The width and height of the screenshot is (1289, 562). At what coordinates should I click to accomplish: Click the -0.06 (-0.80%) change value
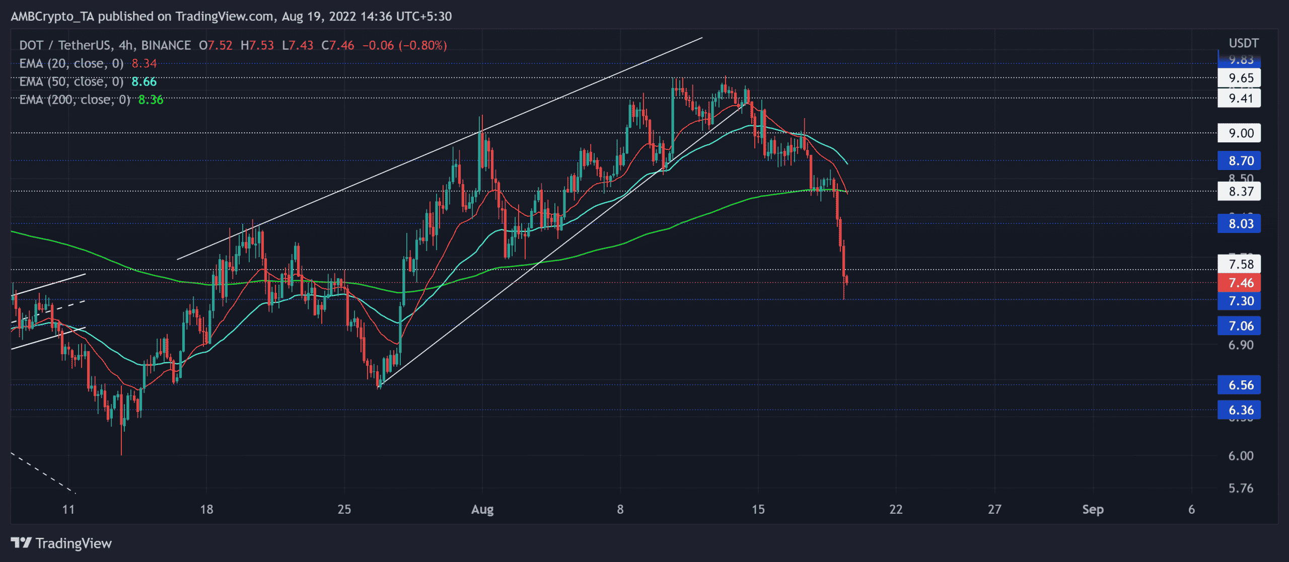[405, 45]
